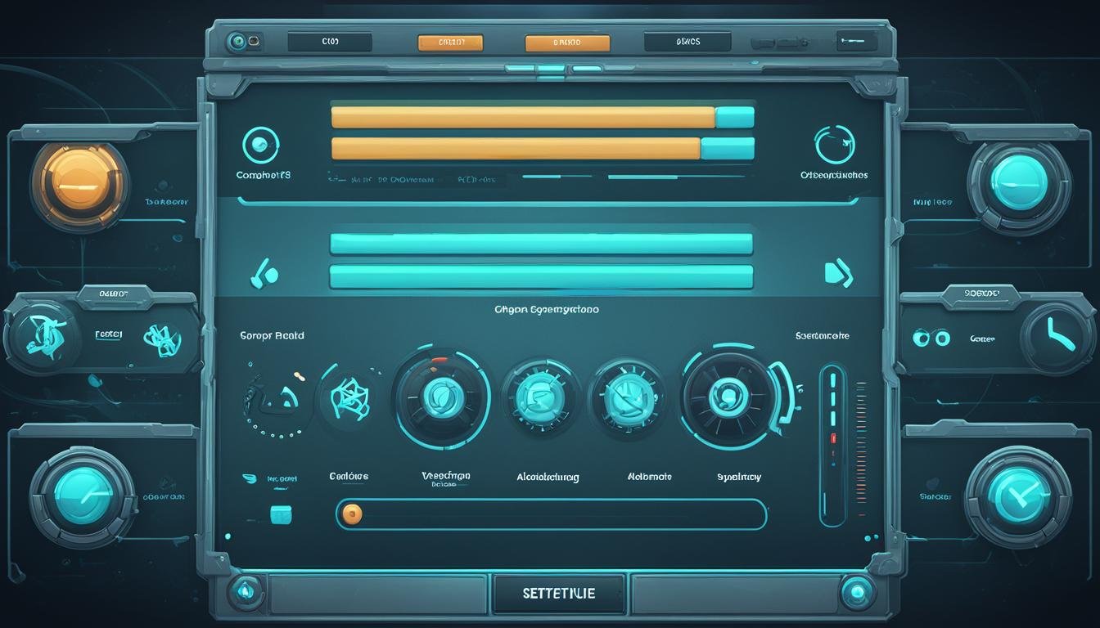Toggle the large orange knob in the left panel

click(x=79, y=184)
